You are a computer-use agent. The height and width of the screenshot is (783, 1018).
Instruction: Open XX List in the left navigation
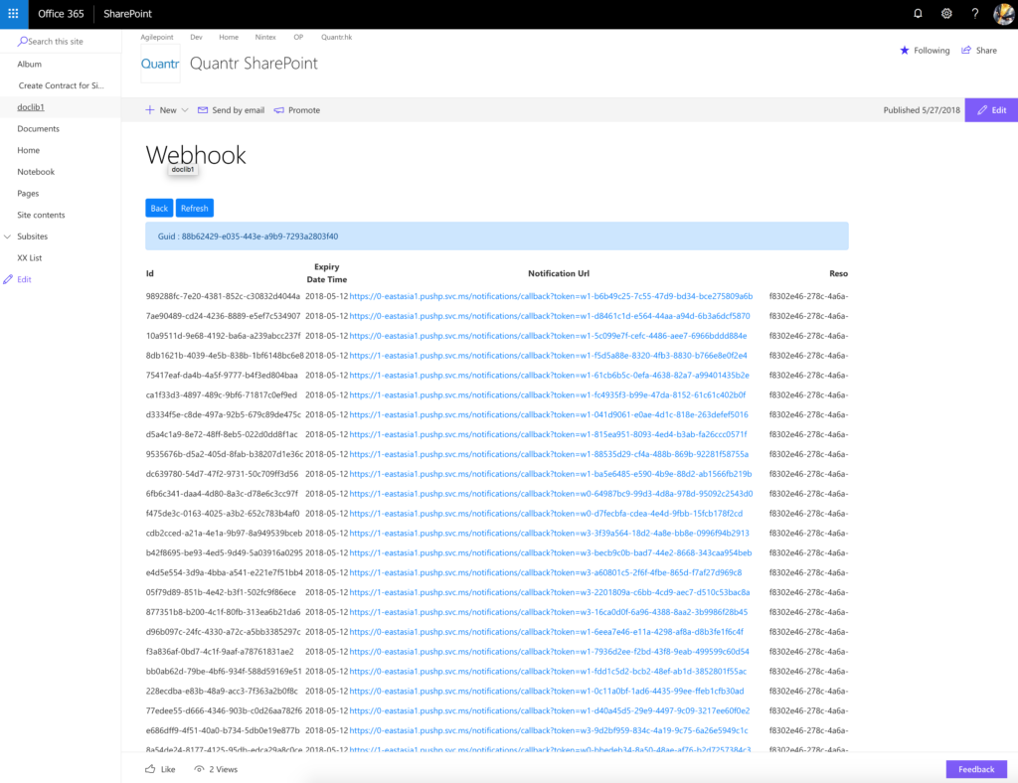[x=29, y=258]
